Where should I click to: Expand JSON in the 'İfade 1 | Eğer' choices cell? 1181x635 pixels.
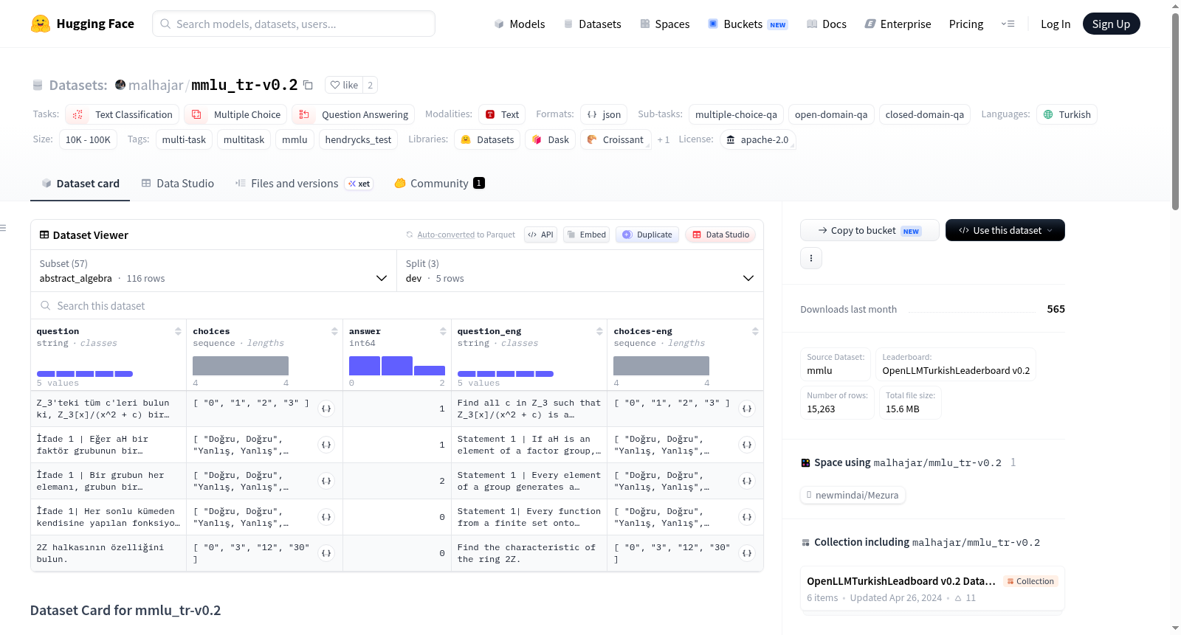(x=326, y=445)
